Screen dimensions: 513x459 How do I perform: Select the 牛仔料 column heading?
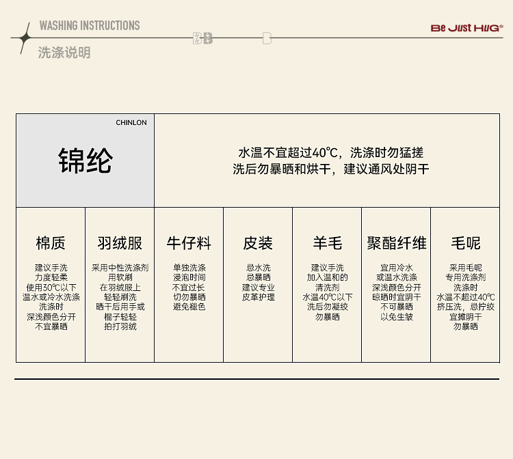tap(189, 243)
